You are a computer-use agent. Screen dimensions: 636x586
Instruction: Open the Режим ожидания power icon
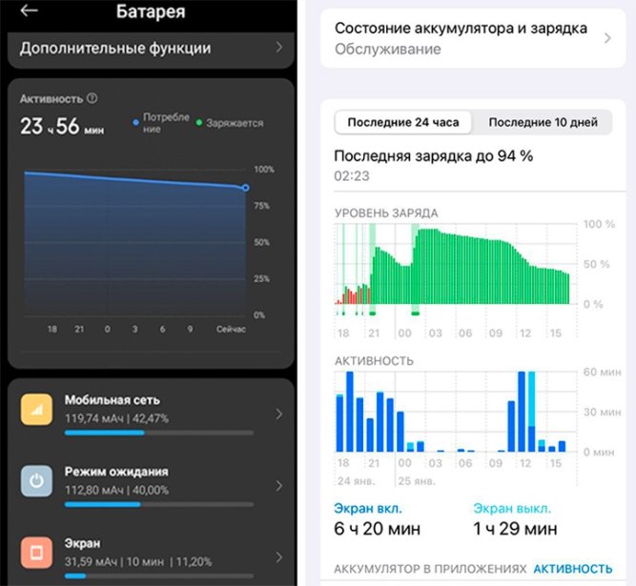click(x=36, y=481)
